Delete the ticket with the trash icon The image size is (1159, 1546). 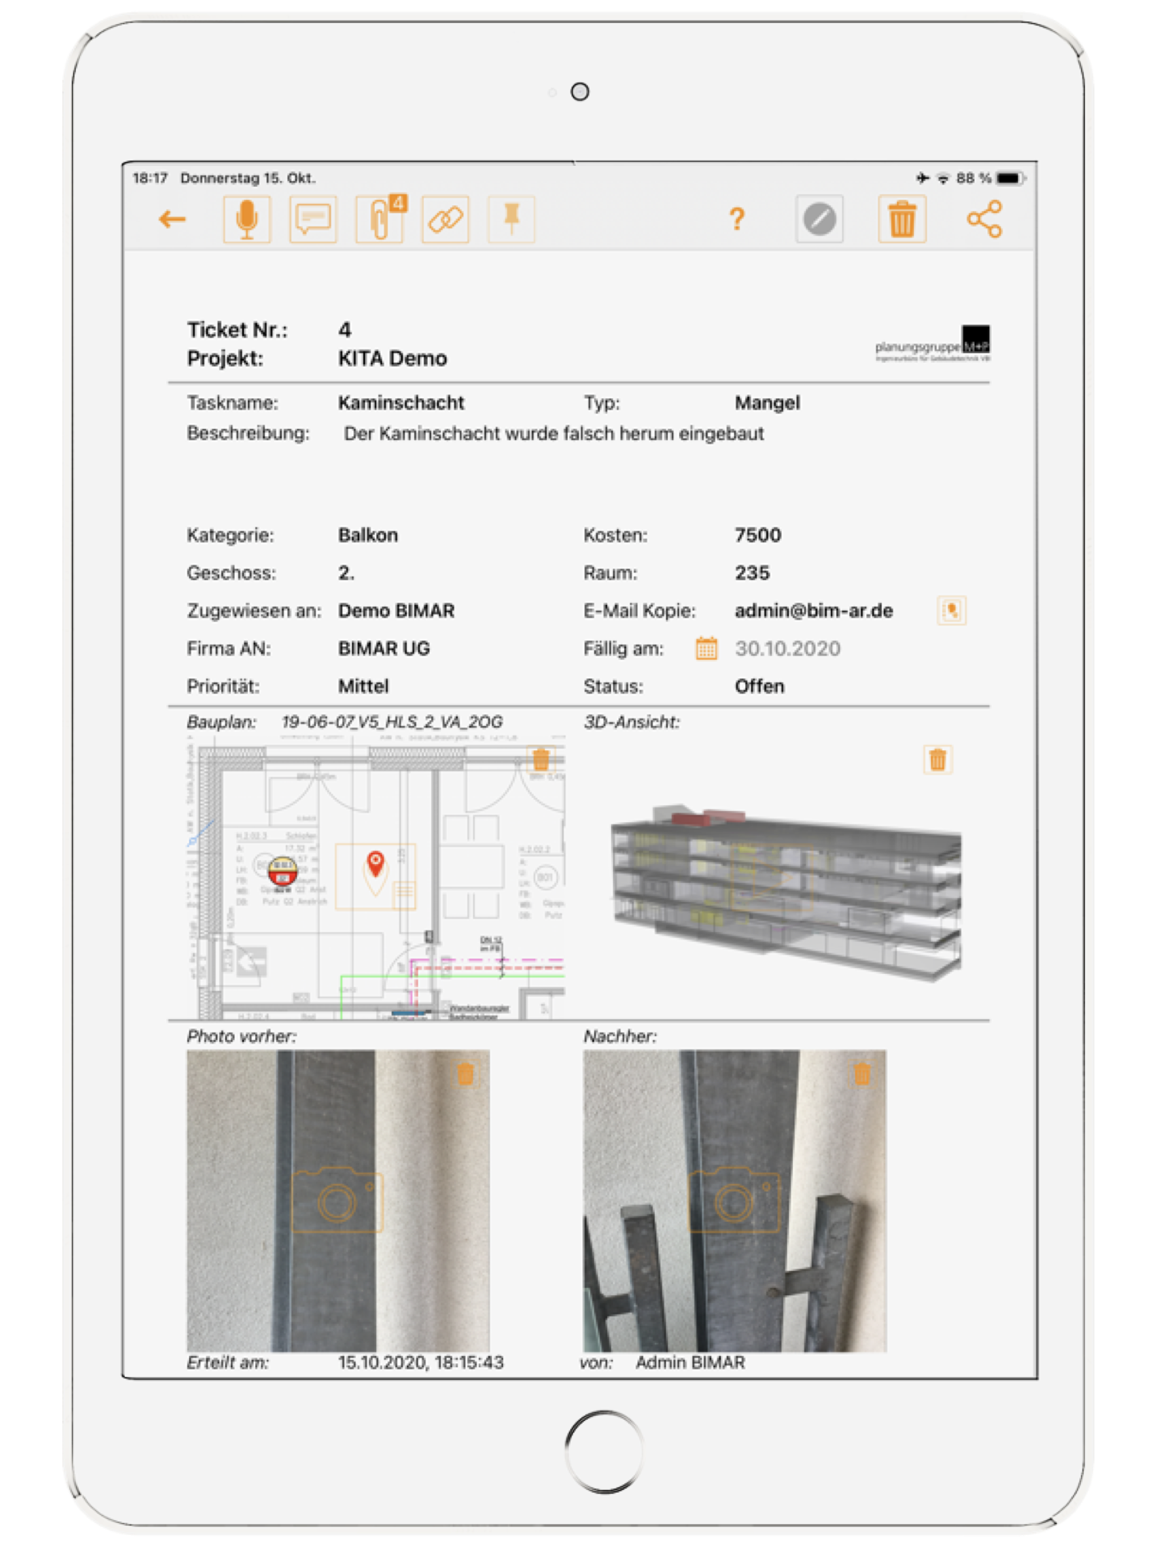902,219
